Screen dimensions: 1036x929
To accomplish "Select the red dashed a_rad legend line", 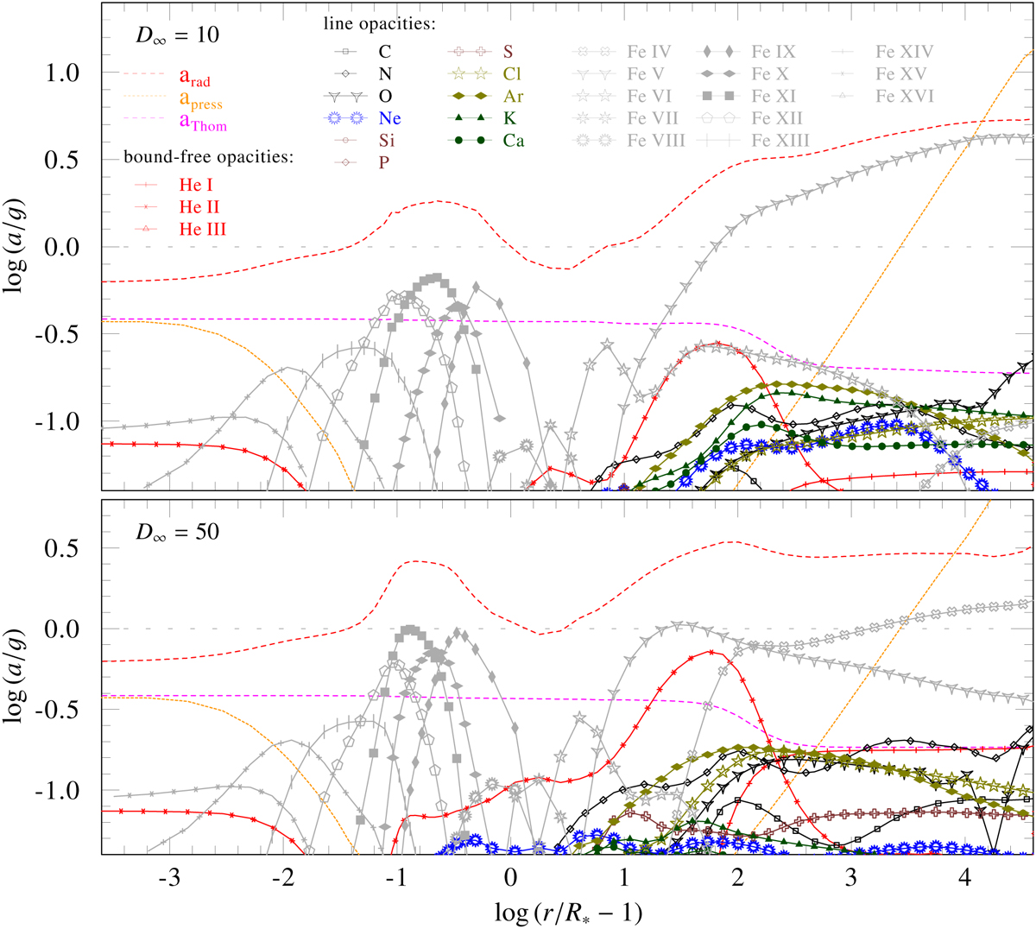I will click(147, 74).
